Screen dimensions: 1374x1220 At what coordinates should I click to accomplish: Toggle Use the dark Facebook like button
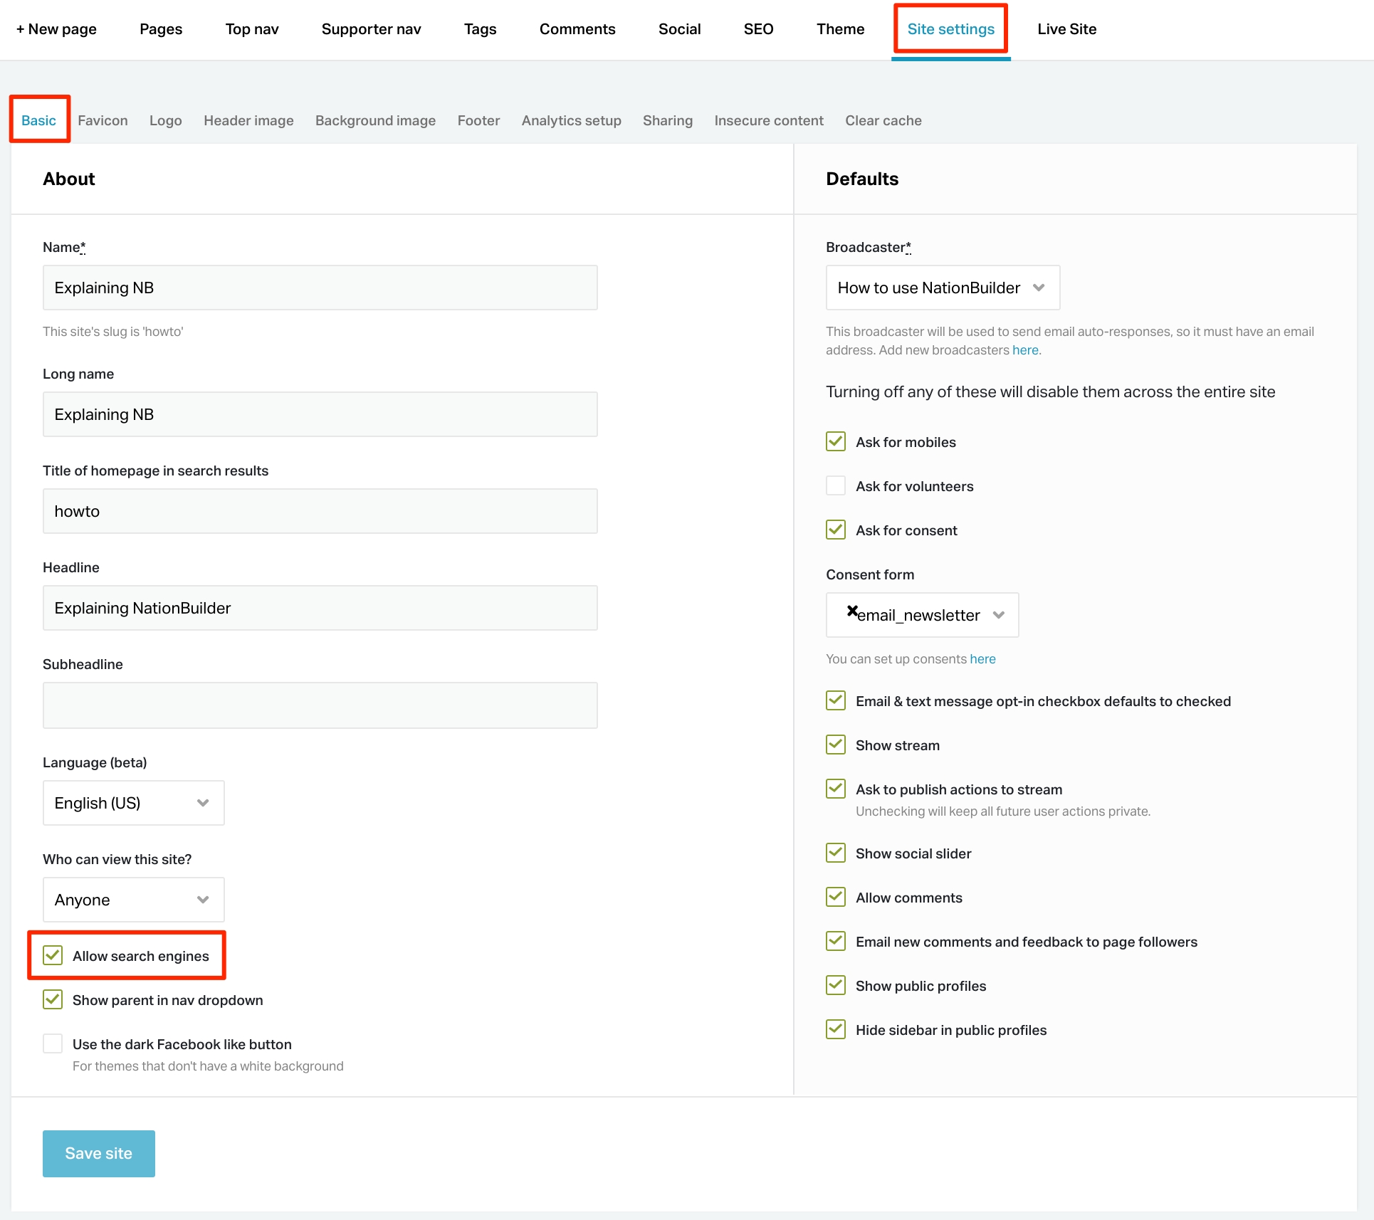tap(52, 1043)
